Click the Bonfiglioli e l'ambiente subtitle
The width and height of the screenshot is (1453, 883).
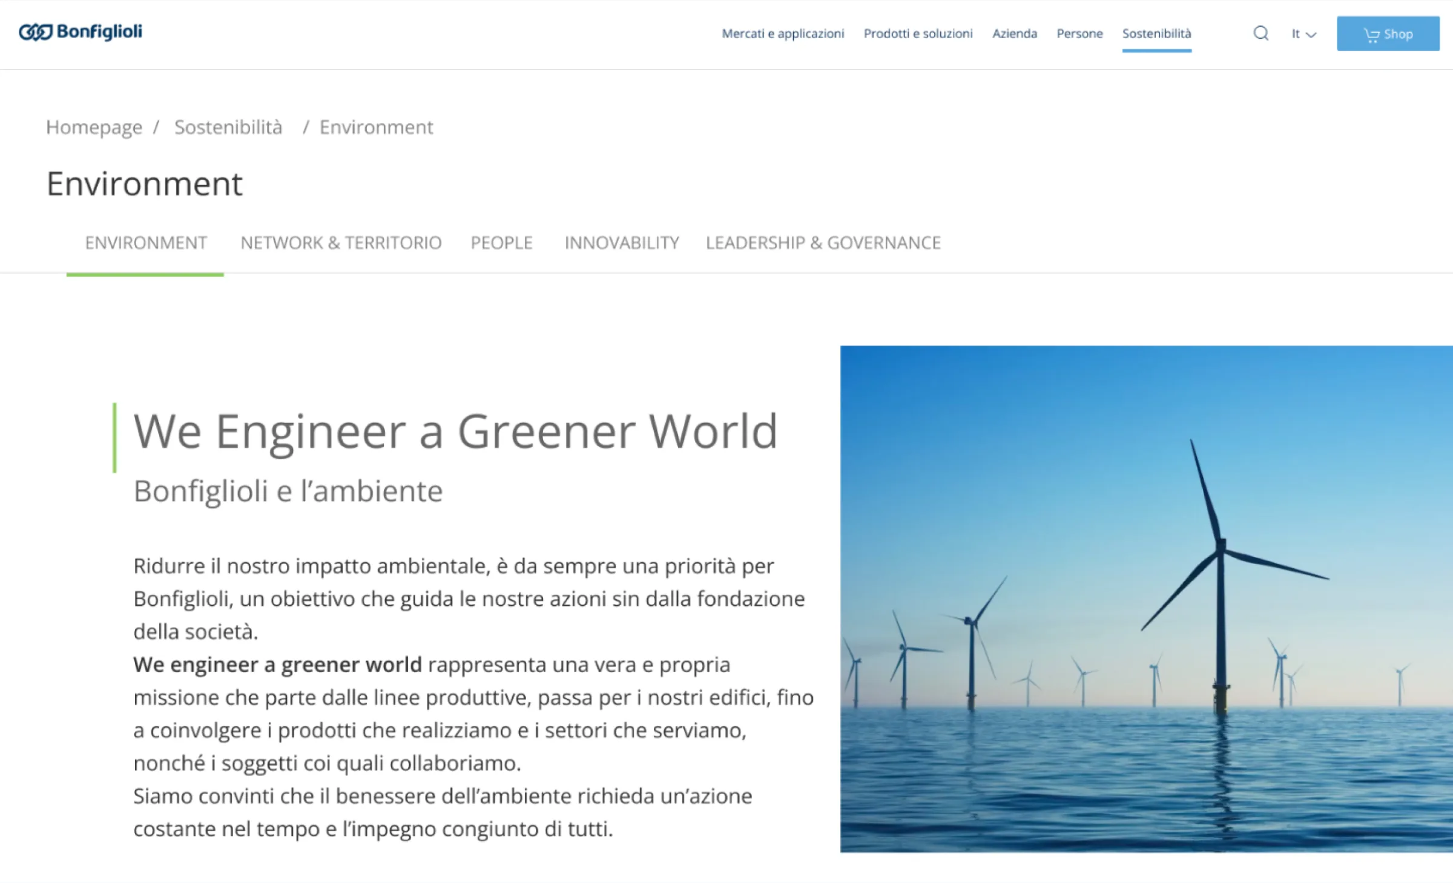(x=288, y=491)
